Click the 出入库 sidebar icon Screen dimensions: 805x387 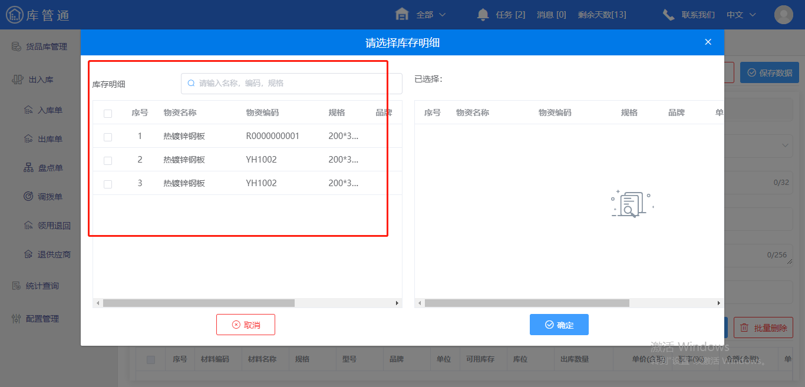point(18,80)
